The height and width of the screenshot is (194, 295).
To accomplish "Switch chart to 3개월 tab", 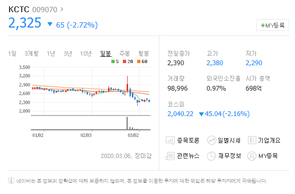I will [31, 54].
